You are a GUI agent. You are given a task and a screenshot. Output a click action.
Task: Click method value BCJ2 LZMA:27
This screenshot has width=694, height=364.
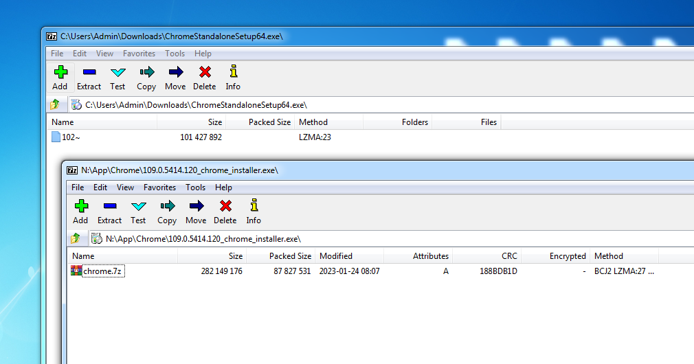pyautogui.click(x=624, y=271)
